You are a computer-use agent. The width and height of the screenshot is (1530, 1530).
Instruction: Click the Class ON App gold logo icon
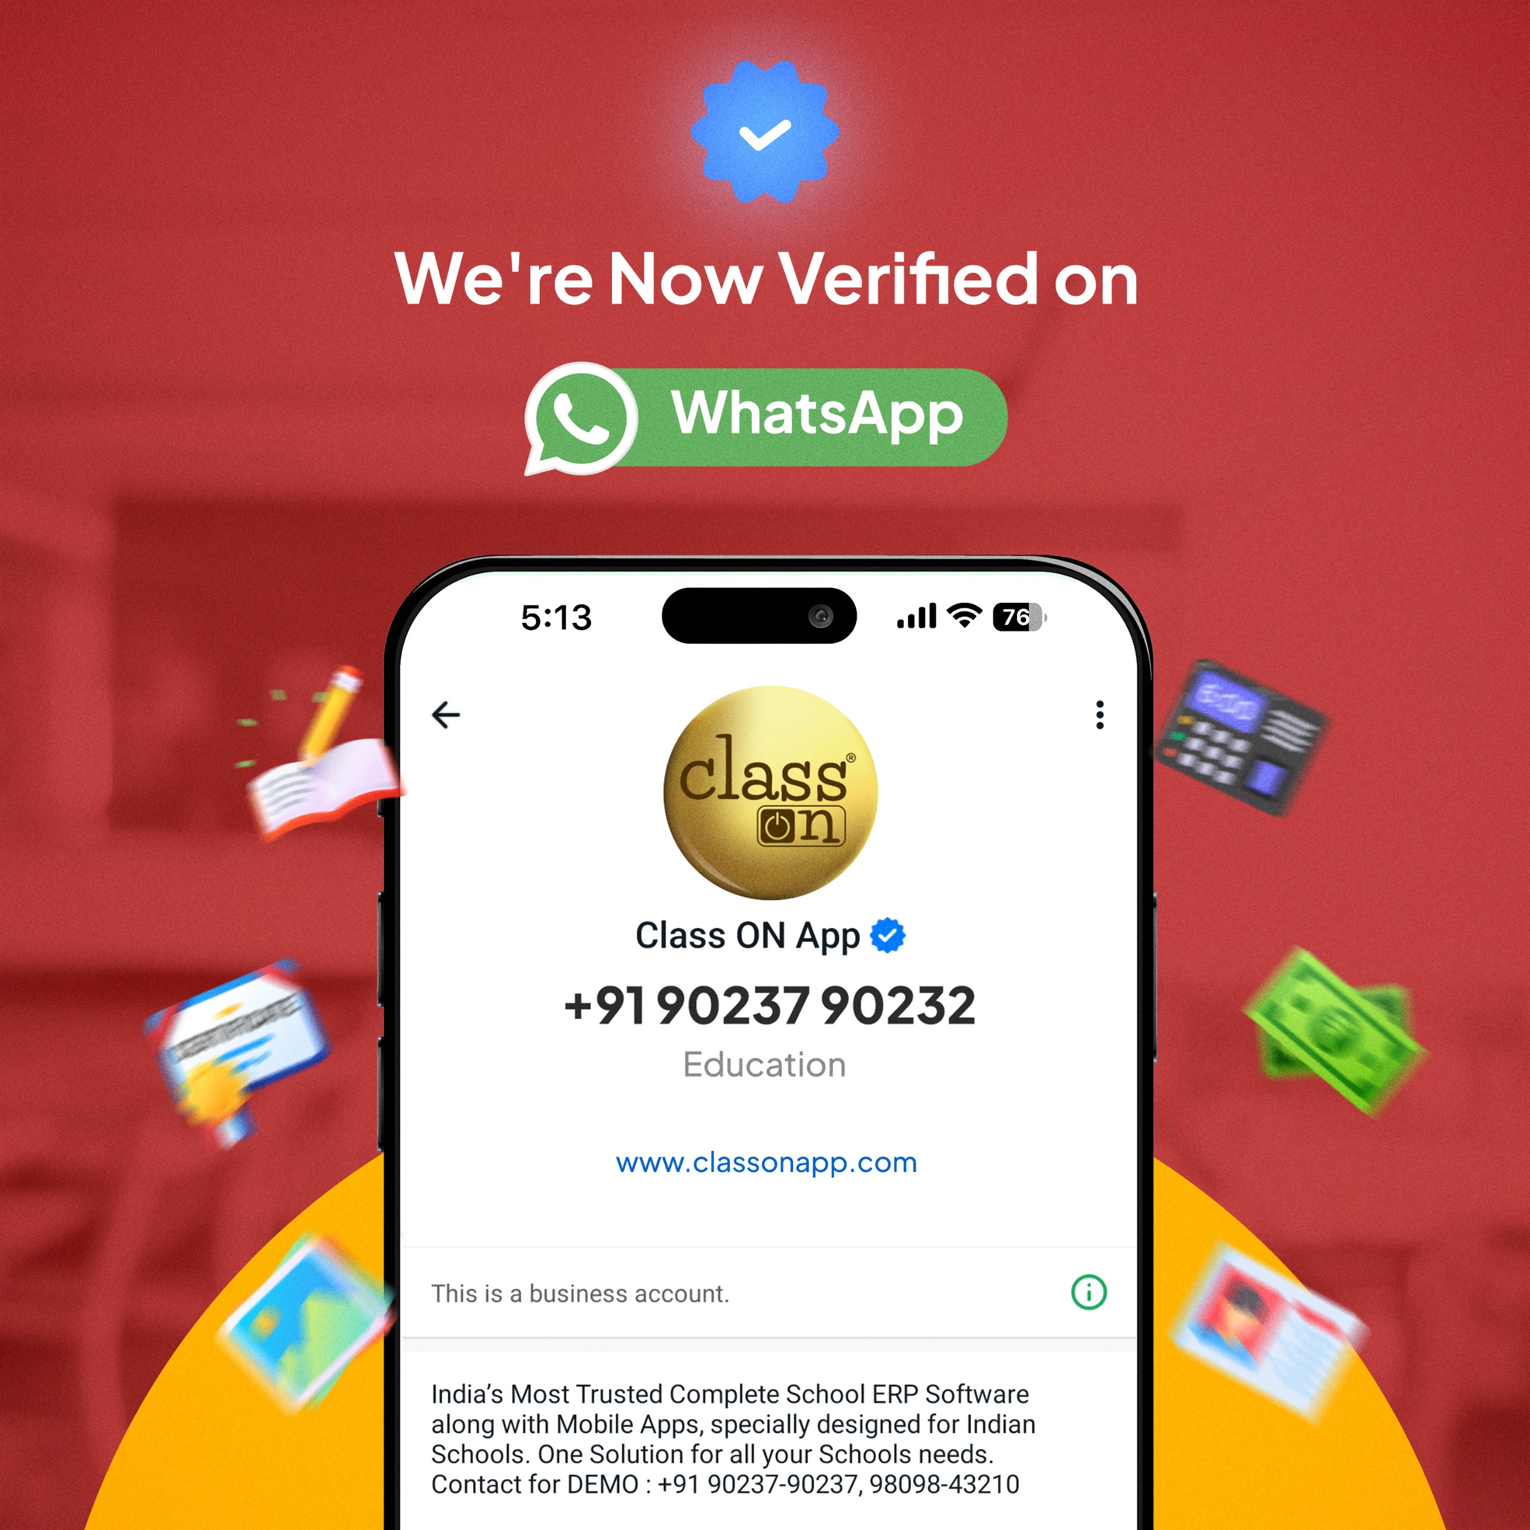click(x=764, y=785)
